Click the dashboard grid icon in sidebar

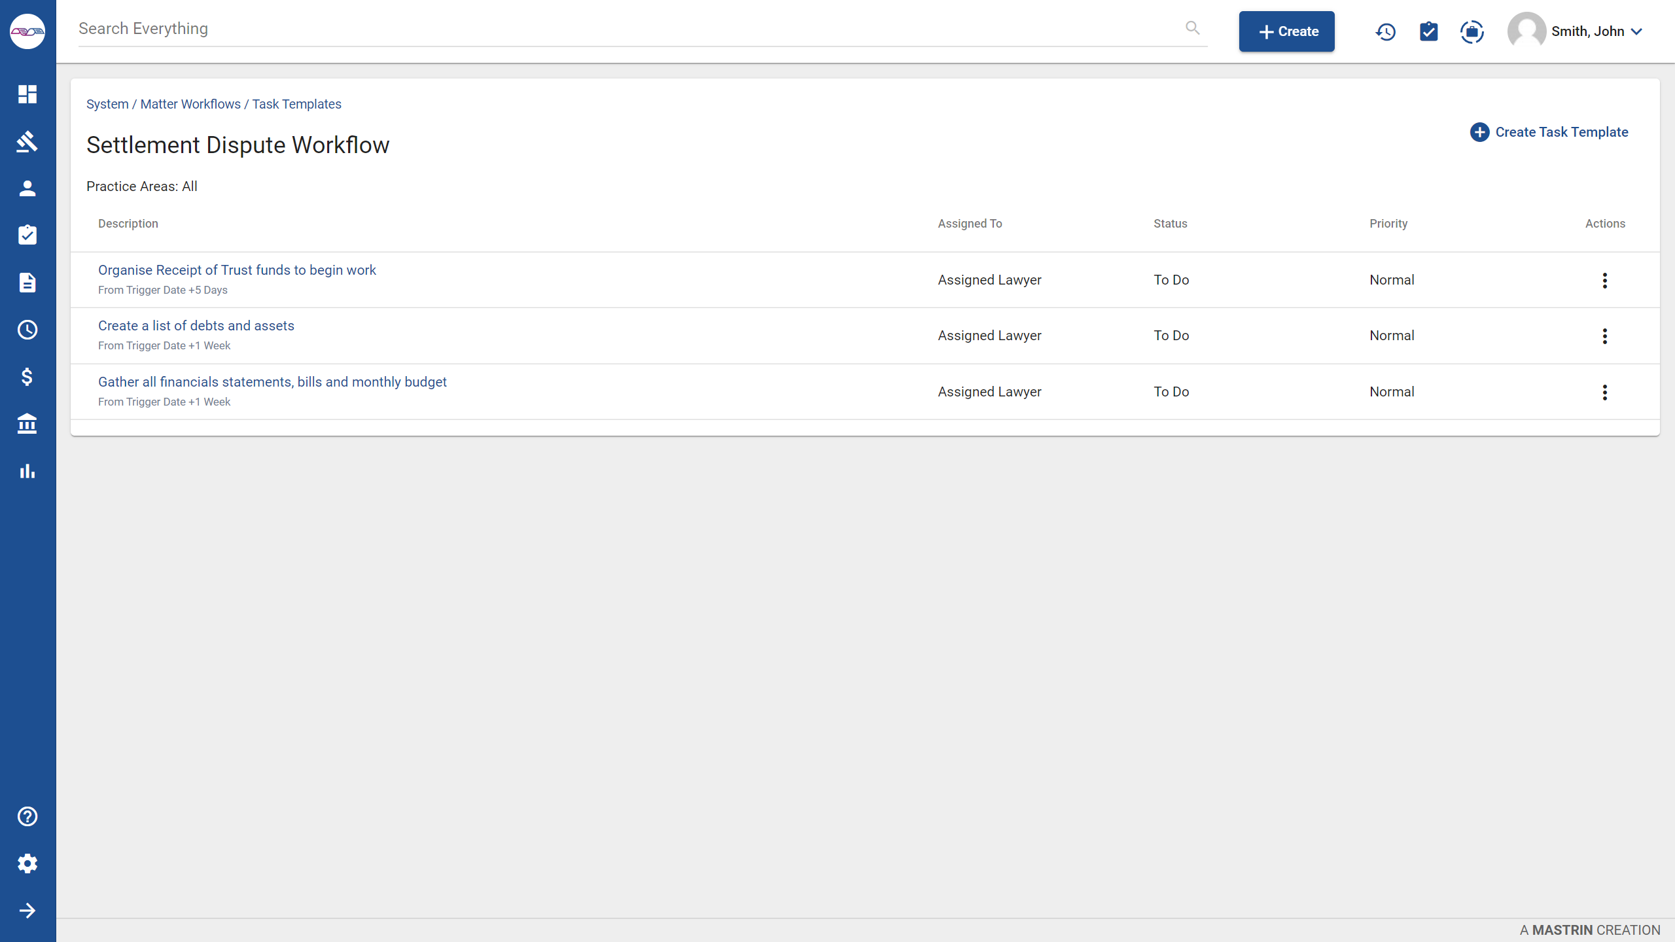[x=27, y=94]
